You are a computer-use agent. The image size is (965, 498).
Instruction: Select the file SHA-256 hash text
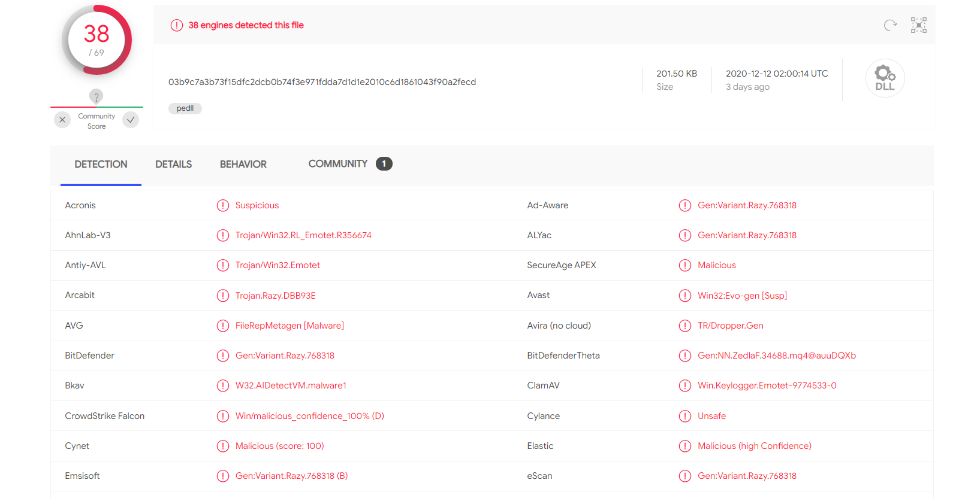[322, 82]
